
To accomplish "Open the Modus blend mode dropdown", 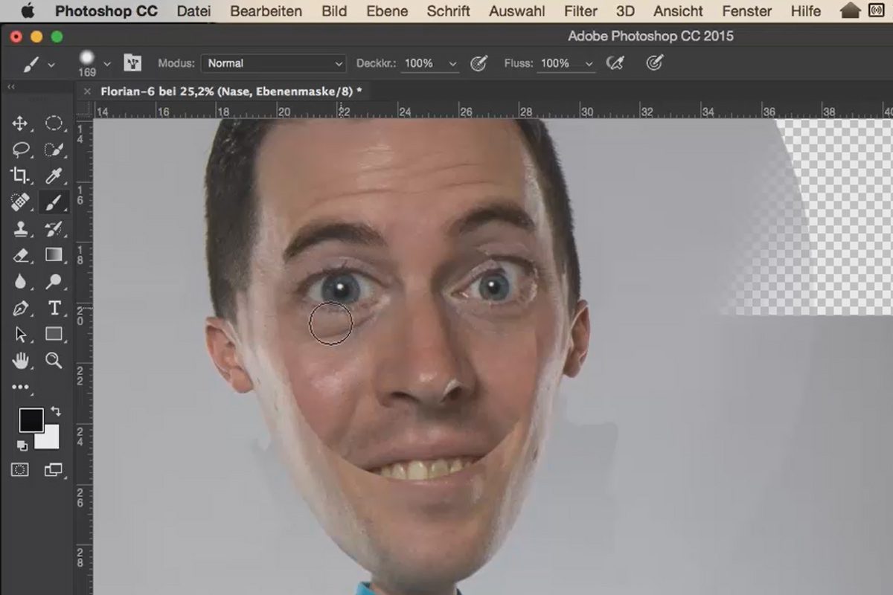I will point(273,63).
